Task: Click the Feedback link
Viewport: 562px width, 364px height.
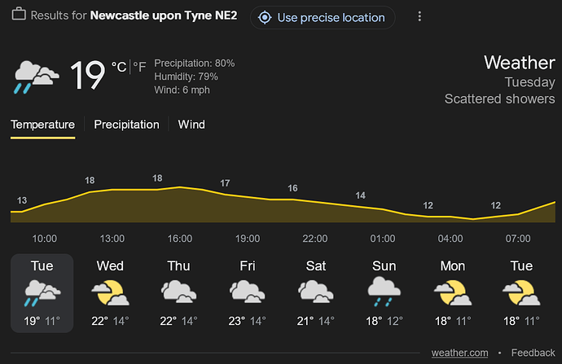Action: (533, 353)
